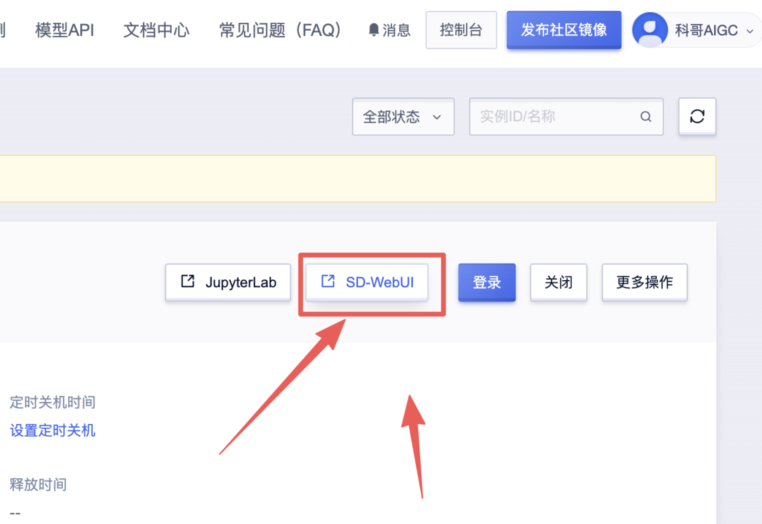This screenshot has height=524, width=762.
Task: Open 常见问题 (FAQ) page
Action: pos(280,30)
